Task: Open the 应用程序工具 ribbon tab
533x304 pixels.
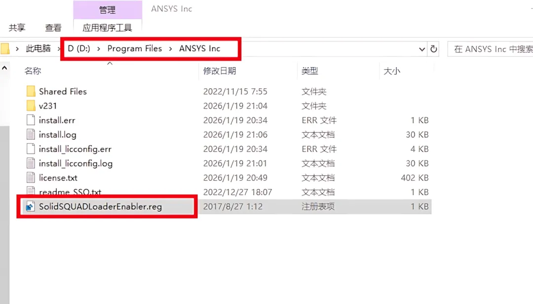Action: tap(108, 28)
